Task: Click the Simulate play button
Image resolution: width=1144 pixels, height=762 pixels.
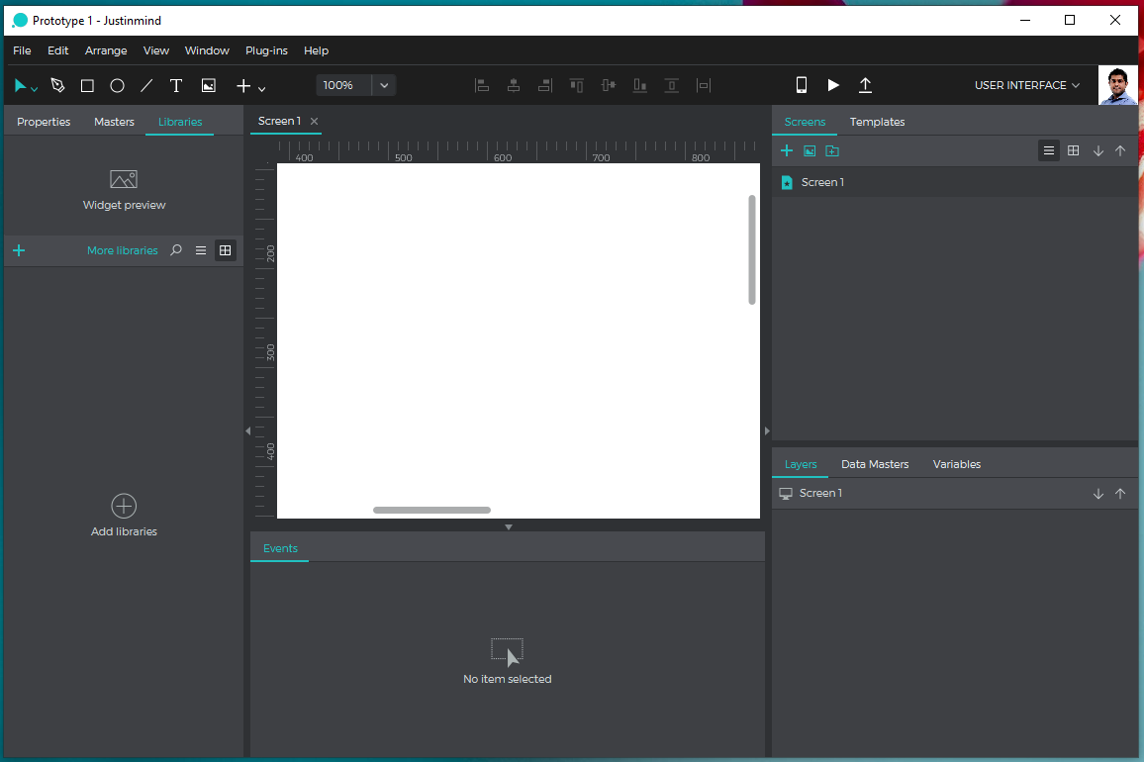Action: 833,86
